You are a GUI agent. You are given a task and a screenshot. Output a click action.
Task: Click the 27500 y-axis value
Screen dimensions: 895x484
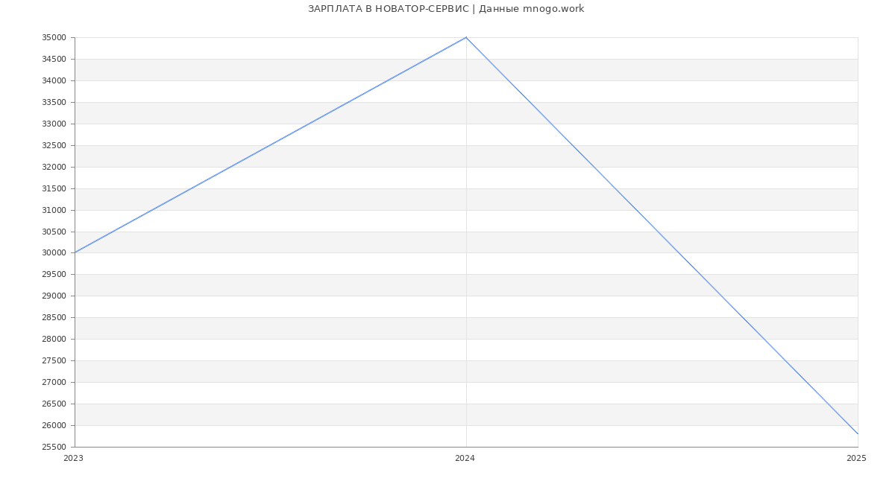pos(54,360)
